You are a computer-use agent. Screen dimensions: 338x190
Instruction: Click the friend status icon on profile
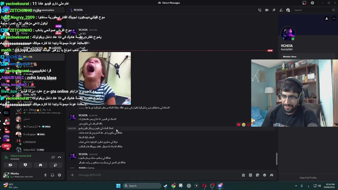[x=327, y=18]
